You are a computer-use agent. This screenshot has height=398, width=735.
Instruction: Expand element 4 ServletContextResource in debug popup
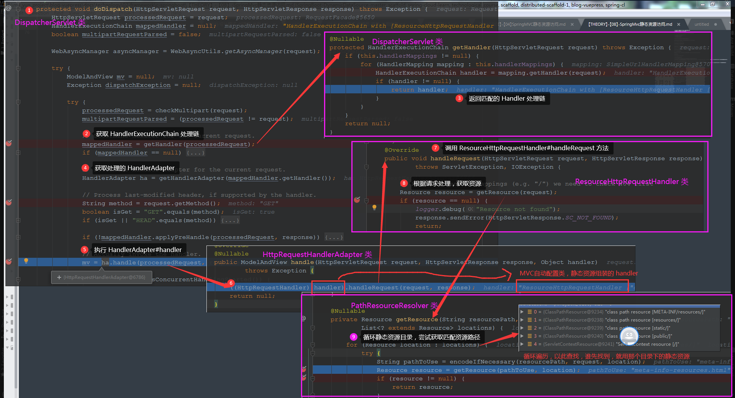(522, 344)
